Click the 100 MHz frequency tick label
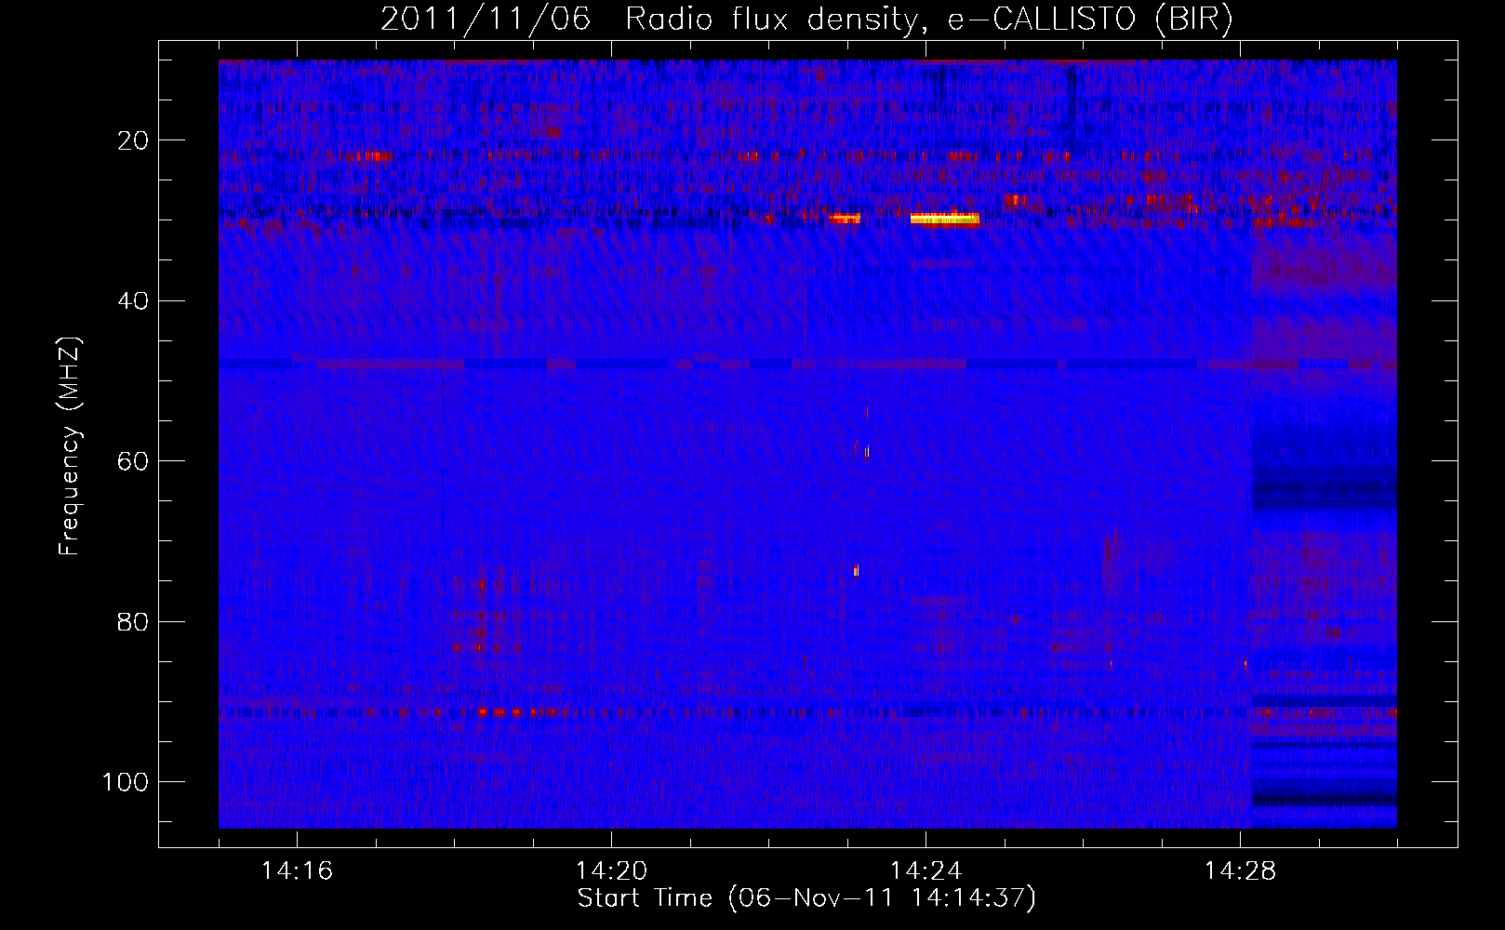Image resolution: width=1505 pixels, height=930 pixels. point(126,782)
